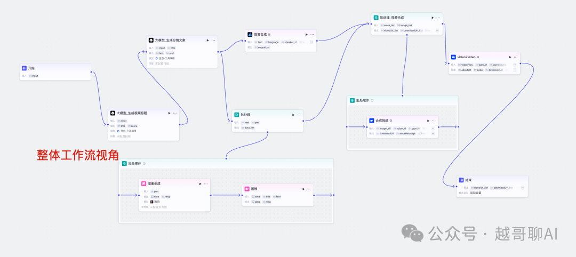The image size is (576, 257).
Task: Click the 合成视频 node camera icon
Action: click(x=372, y=121)
